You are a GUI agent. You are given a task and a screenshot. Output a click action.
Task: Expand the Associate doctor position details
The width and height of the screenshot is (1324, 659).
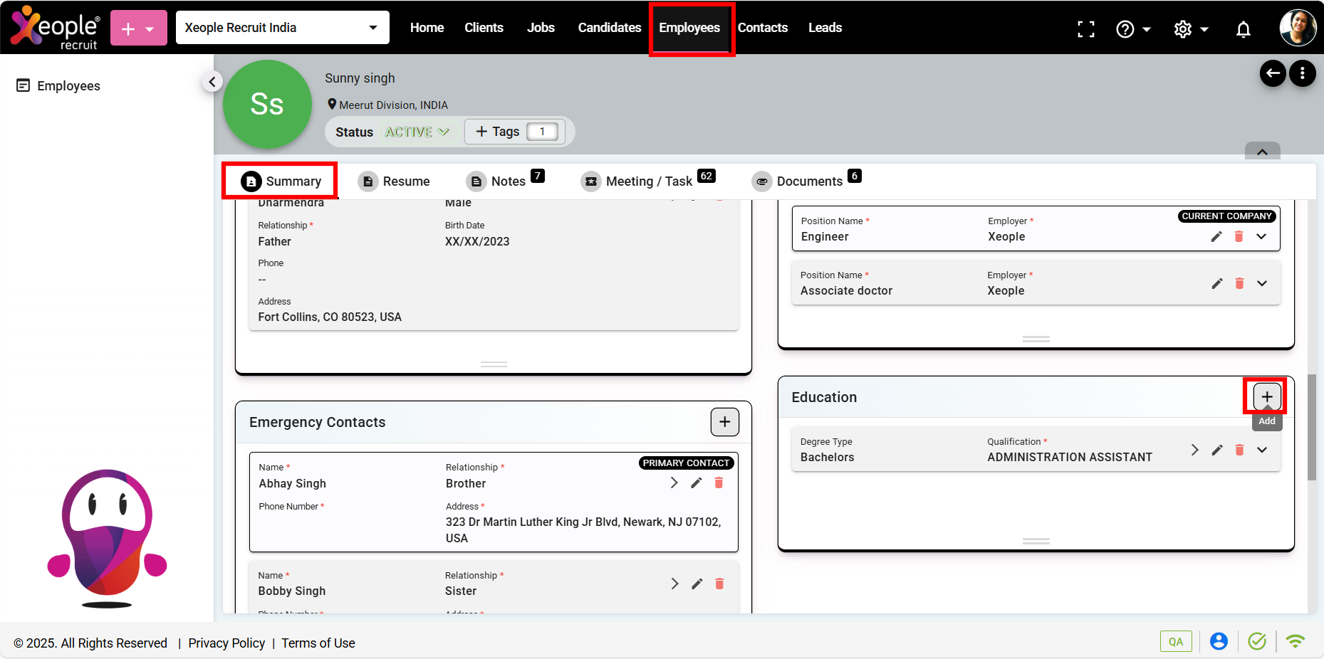tap(1262, 283)
